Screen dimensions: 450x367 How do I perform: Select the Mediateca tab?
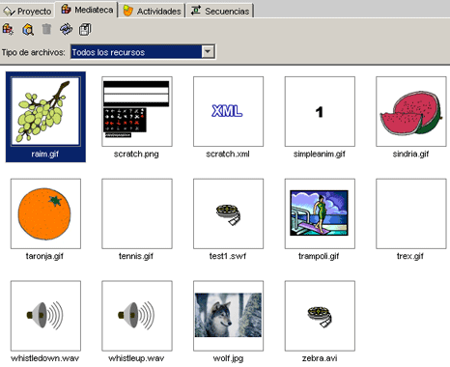[x=87, y=10]
